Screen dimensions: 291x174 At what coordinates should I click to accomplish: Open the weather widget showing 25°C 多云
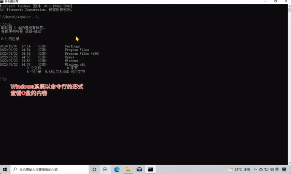point(239,169)
